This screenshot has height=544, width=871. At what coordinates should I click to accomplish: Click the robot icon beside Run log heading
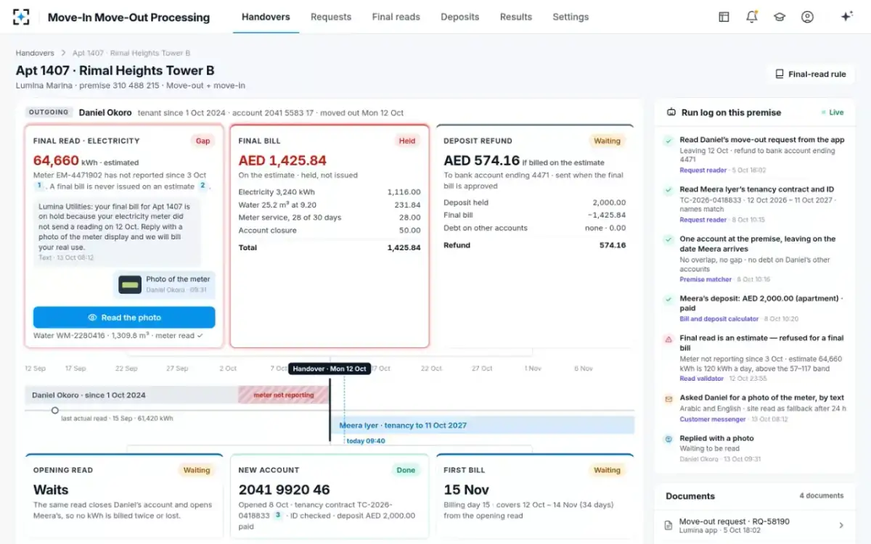coord(671,112)
